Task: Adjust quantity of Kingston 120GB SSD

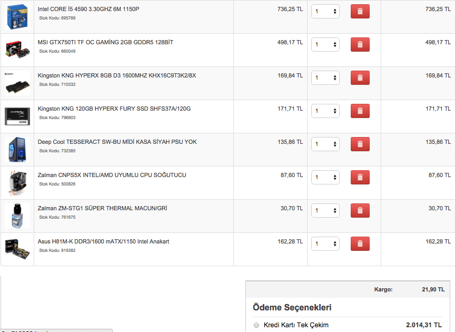Action: 325,111
